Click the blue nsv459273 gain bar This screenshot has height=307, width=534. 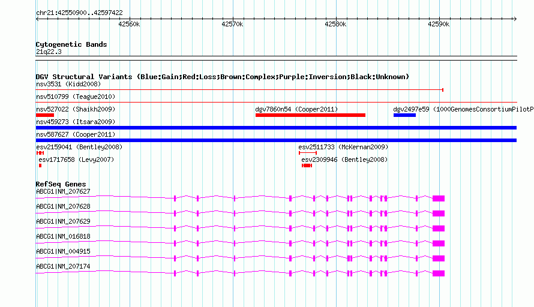tap(276, 128)
